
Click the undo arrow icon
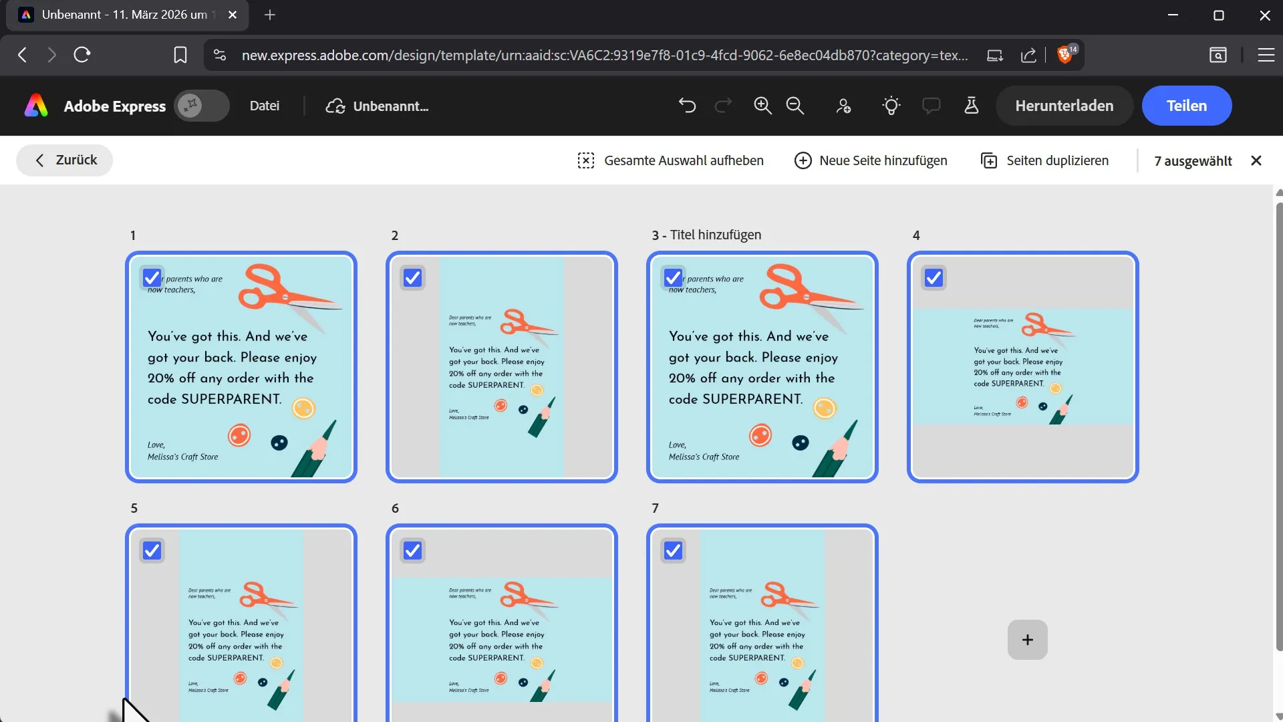pyautogui.click(x=687, y=106)
